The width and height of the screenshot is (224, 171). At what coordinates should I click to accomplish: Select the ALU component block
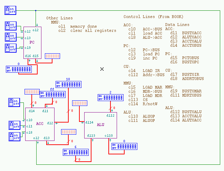100,125
